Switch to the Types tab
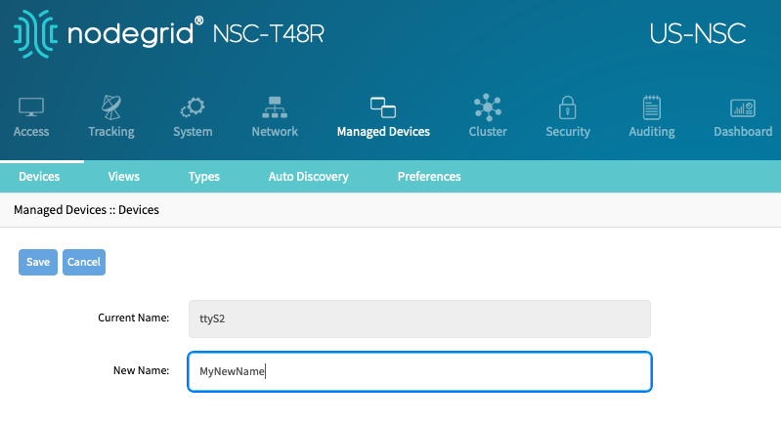The width and height of the screenshot is (781, 424). tap(203, 177)
